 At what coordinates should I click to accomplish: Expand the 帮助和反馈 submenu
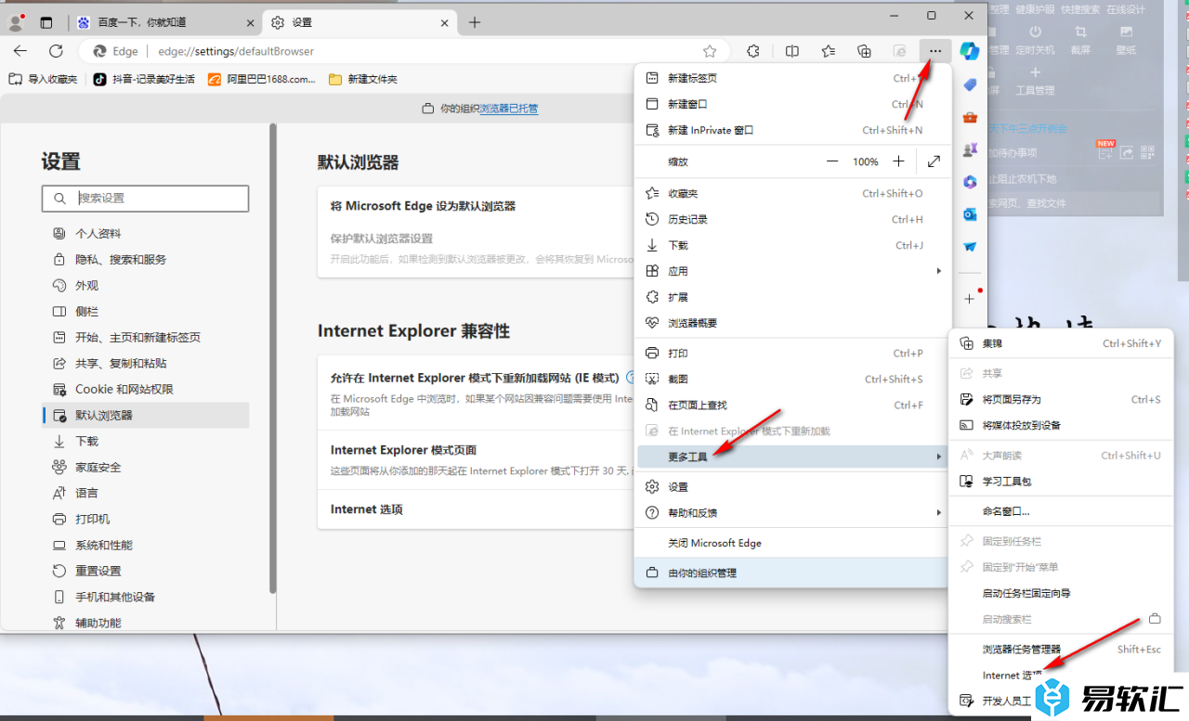click(793, 512)
